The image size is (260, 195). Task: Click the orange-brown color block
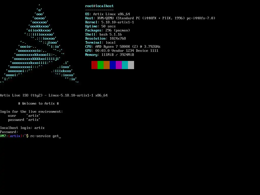pyautogui.click(x=107, y=65)
